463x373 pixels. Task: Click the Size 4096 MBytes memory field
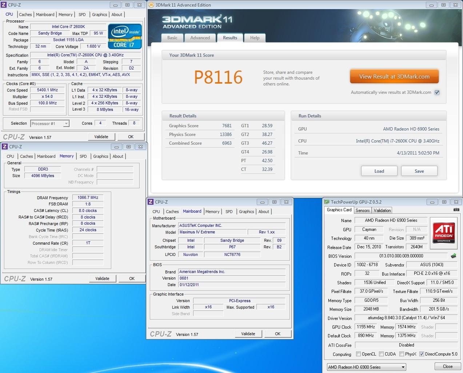43,176
